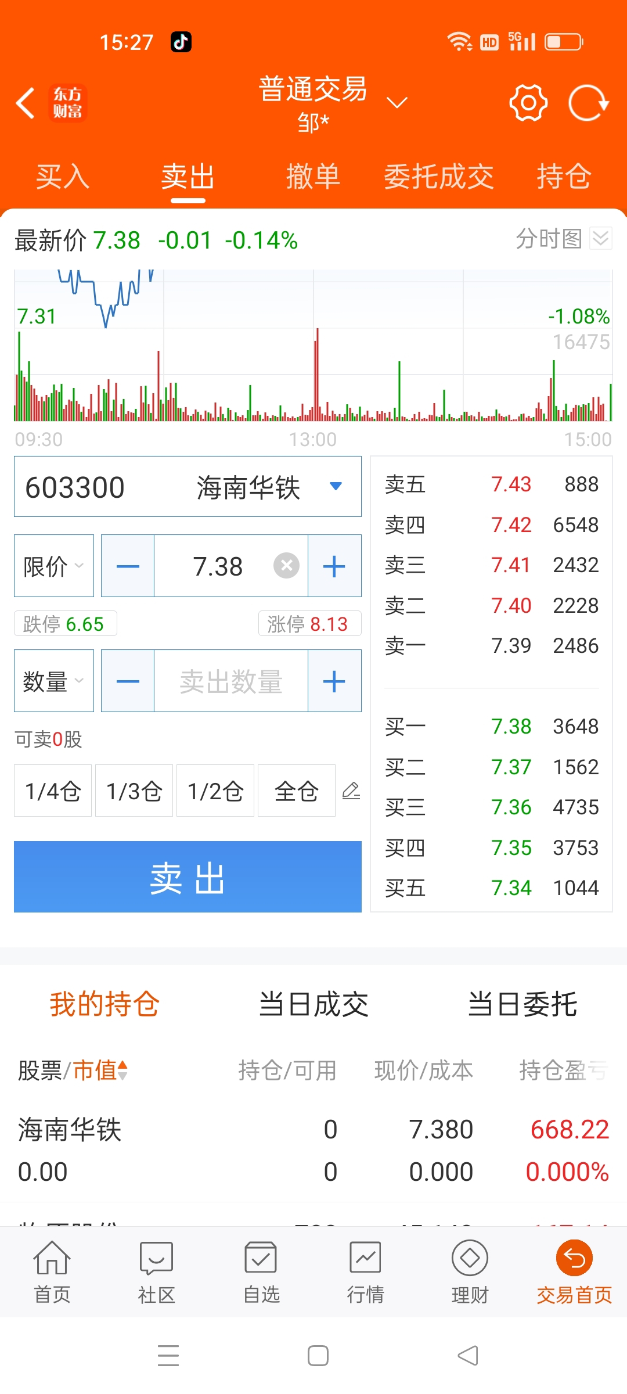Image resolution: width=627 pixels, height=1394 pixels.
Task: Tap the intraday price chart
Action: click(313, 345)
